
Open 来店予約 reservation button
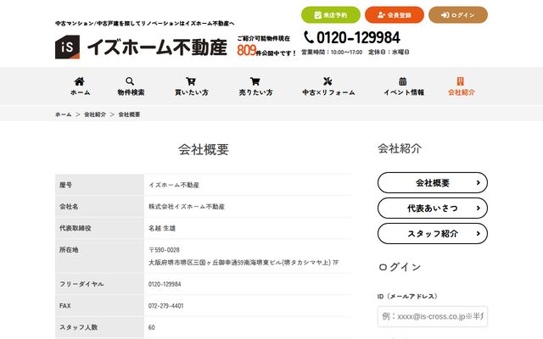coord(331,15)
